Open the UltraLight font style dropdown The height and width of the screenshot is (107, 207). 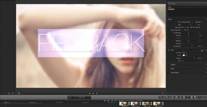coord(199,22)
